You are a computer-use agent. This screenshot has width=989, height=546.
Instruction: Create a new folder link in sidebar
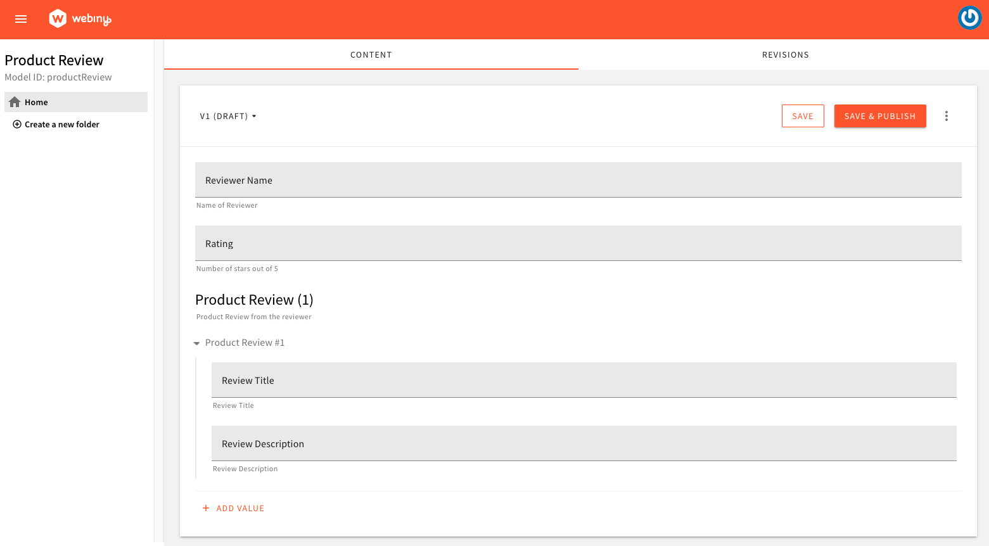[62, 124]
